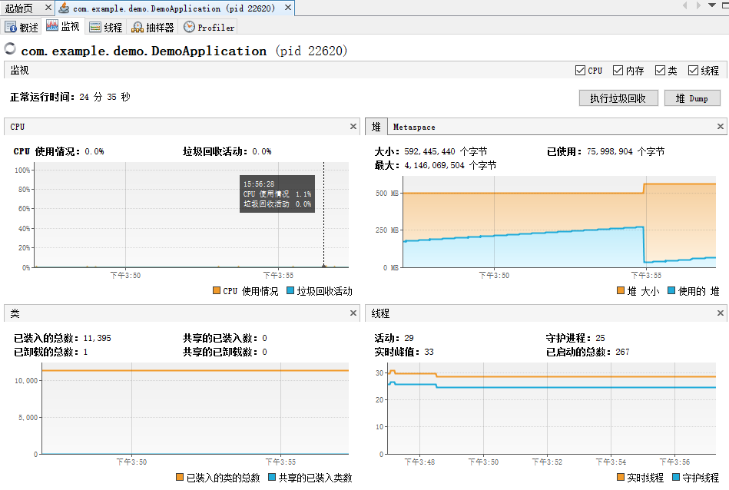Switch to the 起始页 tab
The height and width of the screenshot is (490, 729).
point(19,8)
